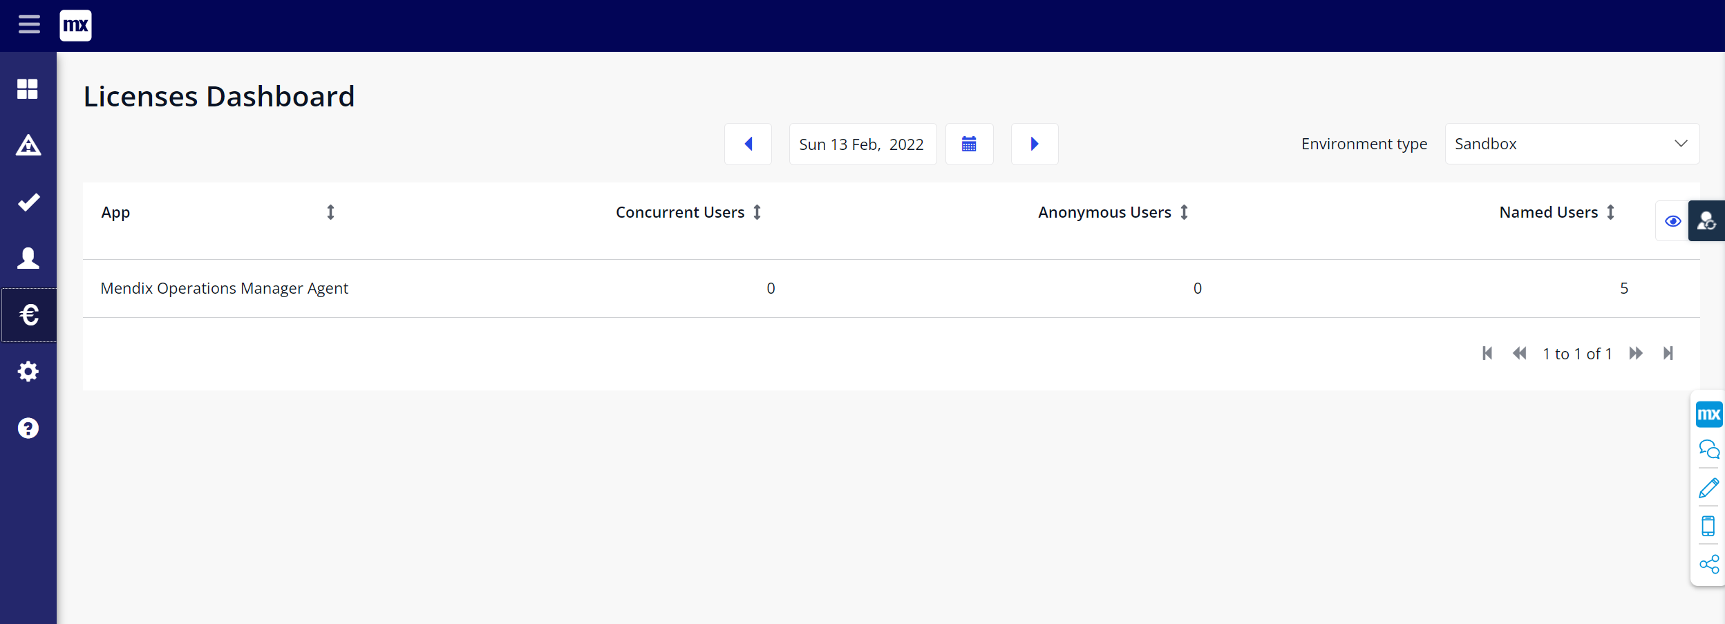The width and height of the screenshot is (1725, 624).
Task: Expand the Environment type Sandbox dropdown
Action: point(1572,144)
